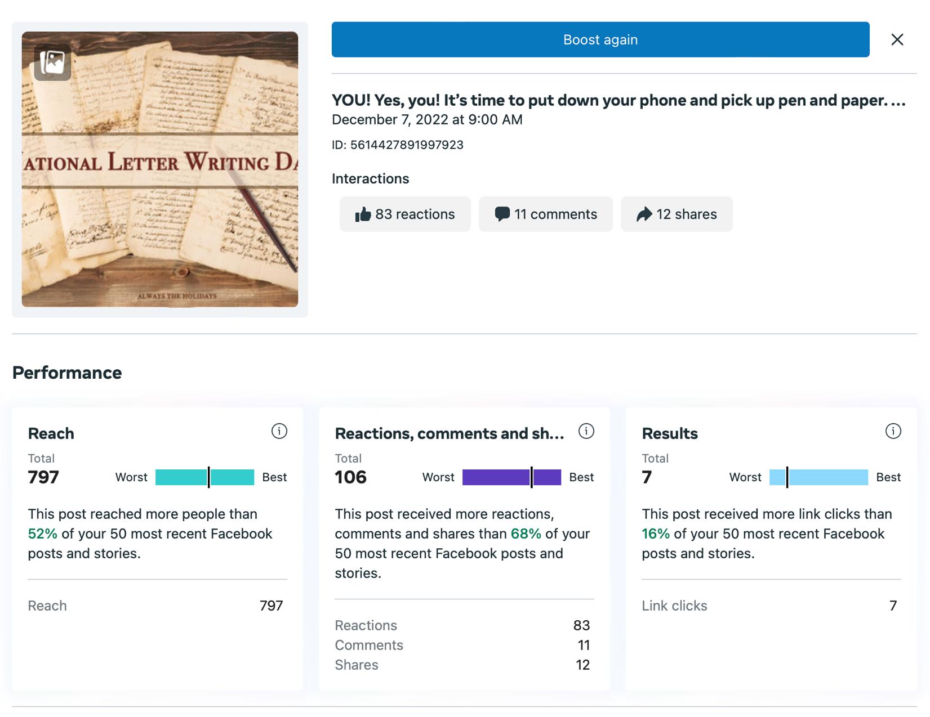
Task: Open the Reach info icon
Action: coord(279,431)
